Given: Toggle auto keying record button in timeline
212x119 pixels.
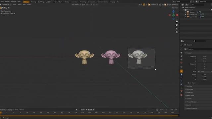Looking at the screenshot, I should tap(77, 110).
